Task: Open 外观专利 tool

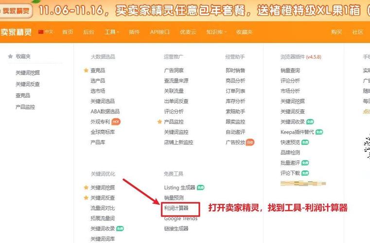Action: pyautogui.click(x=100, y=121)
